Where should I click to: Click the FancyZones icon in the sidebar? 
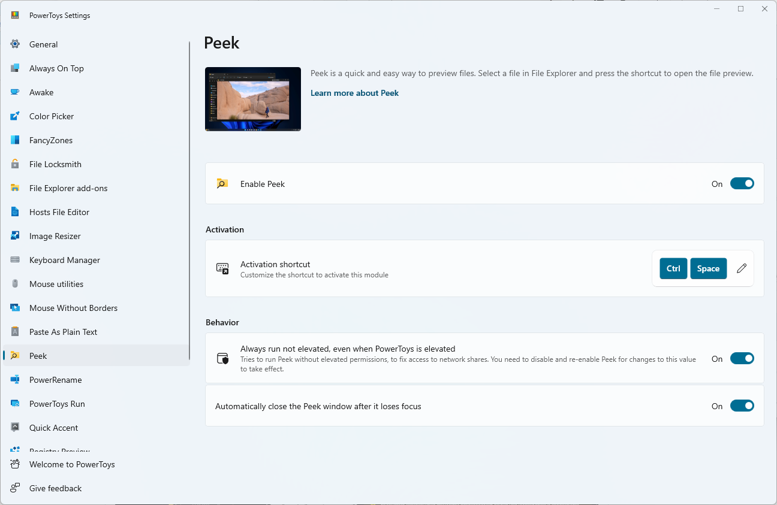[15, 140]
